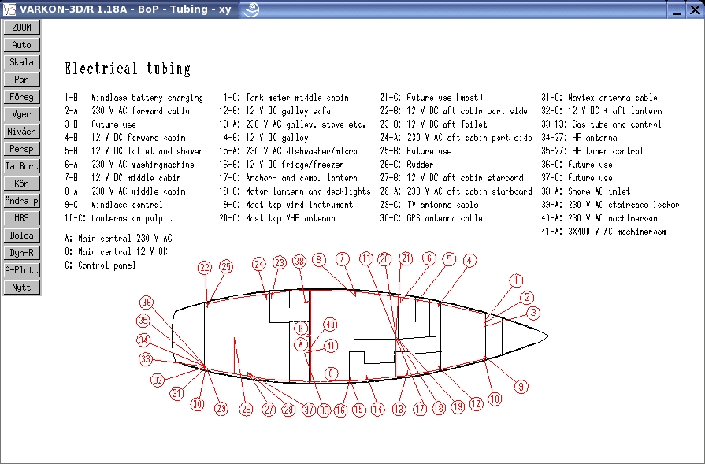Pick circled number 11 above the hull
This screenshot has height=464, width=705.
[366, 258]
